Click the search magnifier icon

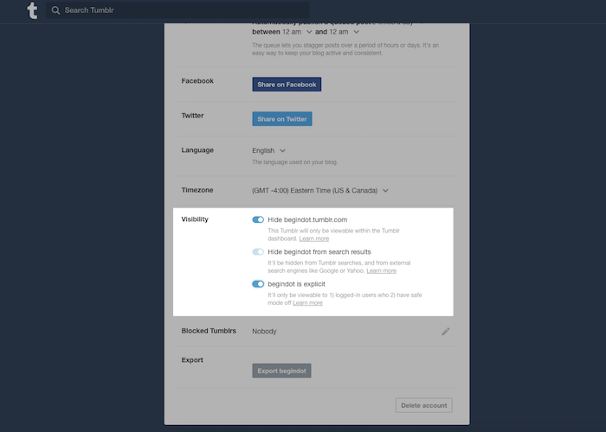pos(55,10)
